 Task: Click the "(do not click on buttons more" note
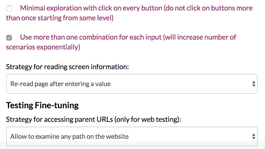click(208, 8)
